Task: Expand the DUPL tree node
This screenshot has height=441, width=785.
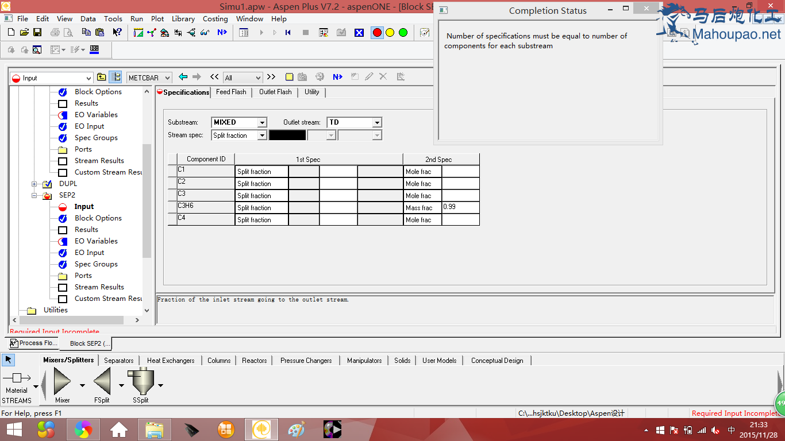Action: pos(34,184)
